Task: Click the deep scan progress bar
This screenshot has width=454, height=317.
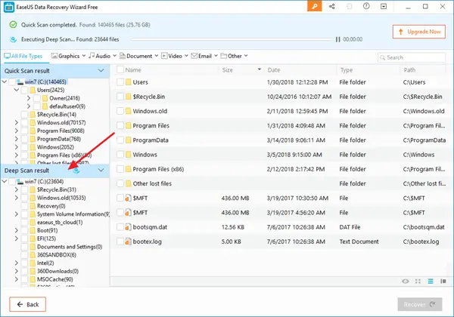Action: tap(232, 39)
